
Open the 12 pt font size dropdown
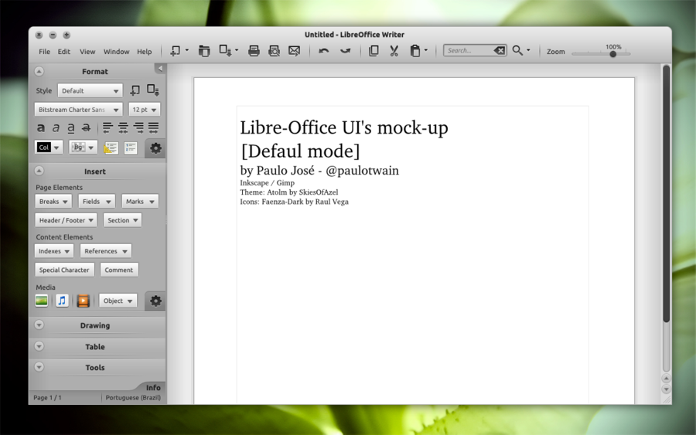145,110
